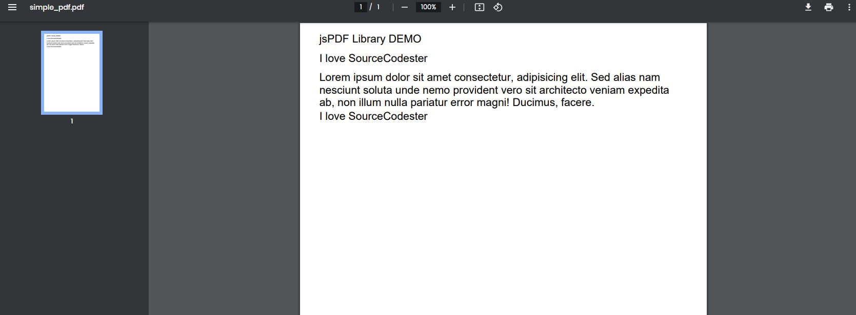Click the first 'I love SourceCodester' line
Screen dimensions: 856x315
click(373, 58)
